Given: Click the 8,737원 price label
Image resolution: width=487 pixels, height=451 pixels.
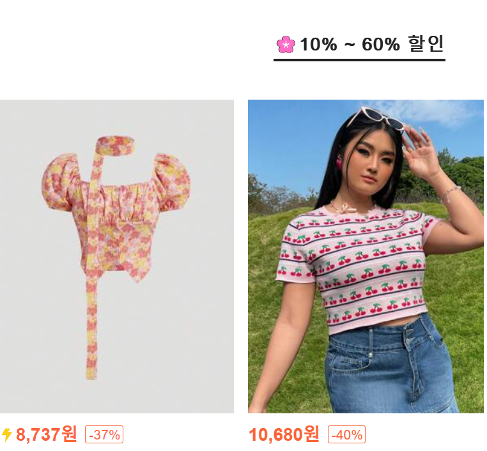Looking at the screenshot, I should tap(46, 434).
